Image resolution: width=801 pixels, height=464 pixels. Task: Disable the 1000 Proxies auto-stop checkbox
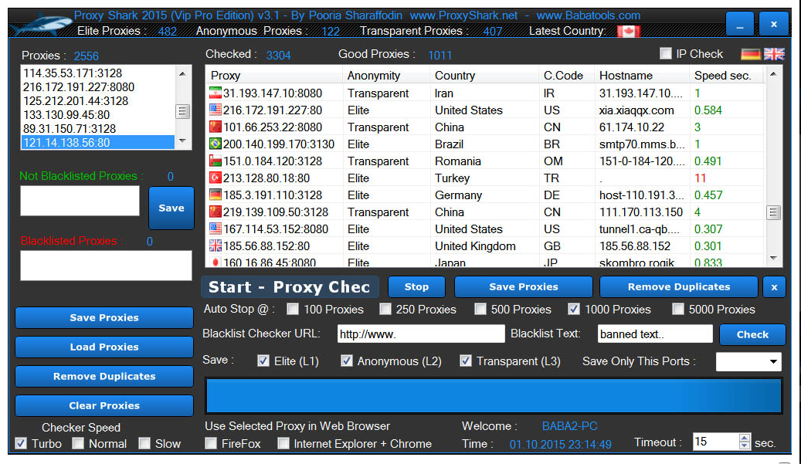tap(573, 309)
